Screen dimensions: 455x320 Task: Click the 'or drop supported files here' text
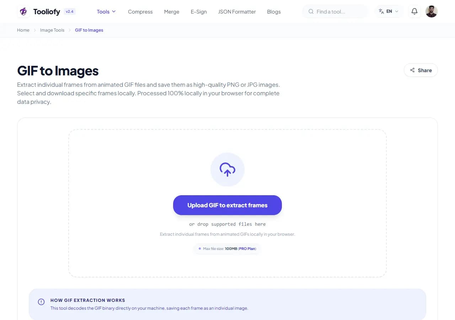point(227,224)
